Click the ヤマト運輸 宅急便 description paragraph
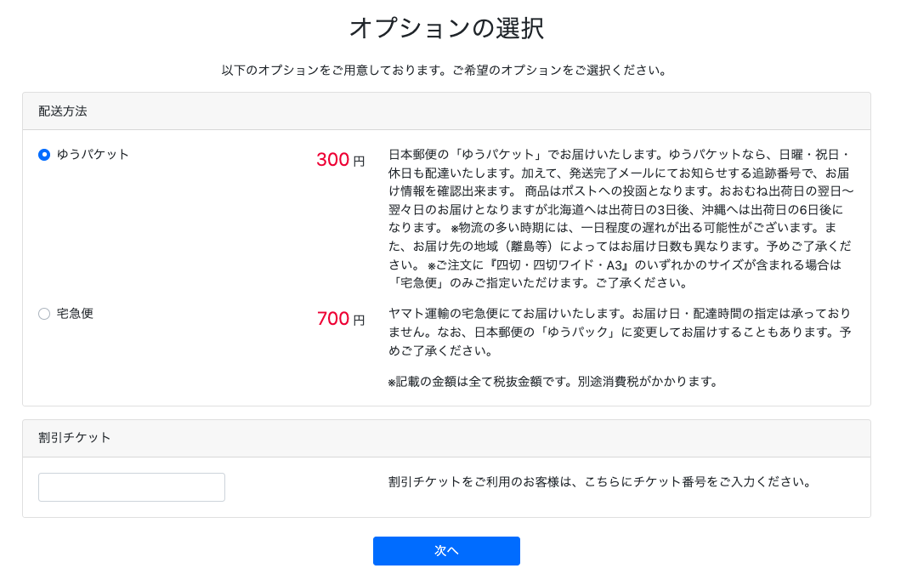Image resolution: width=901 pixels, height=574 pixels. coord(620,332)
